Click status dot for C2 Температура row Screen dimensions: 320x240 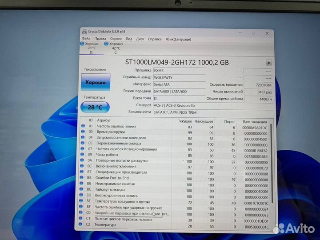[80, 224]
